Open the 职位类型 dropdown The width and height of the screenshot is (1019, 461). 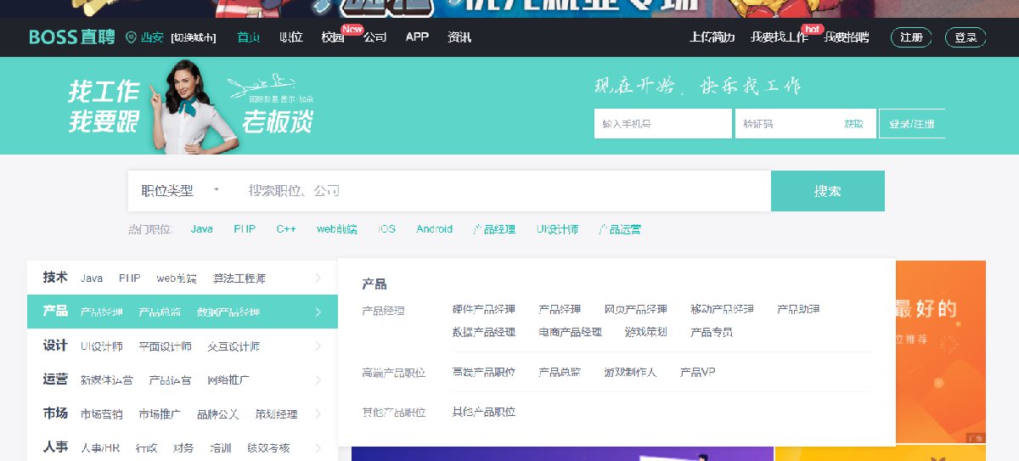[x=180, y=191]
